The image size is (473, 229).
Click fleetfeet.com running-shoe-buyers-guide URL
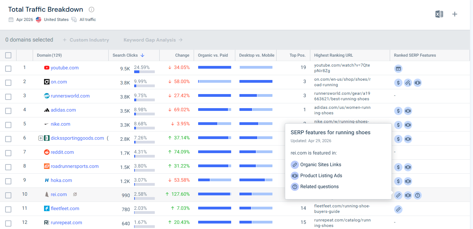[x=342, y=209]
